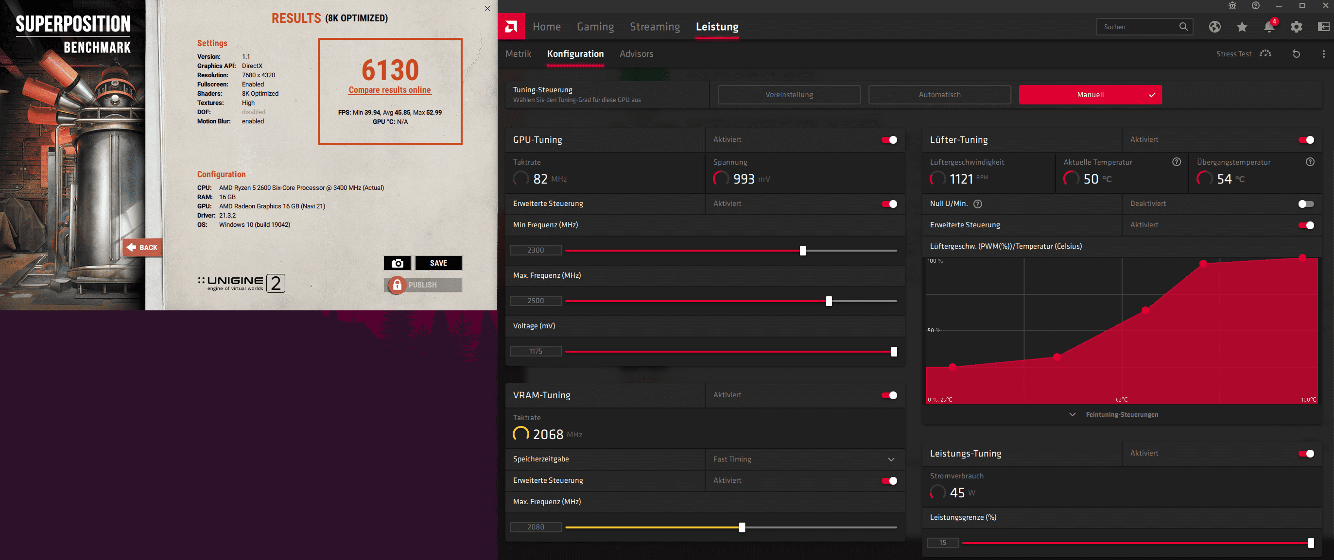Take screenshot with camera button in Superposition
Image resolution: width=1334 pixels, height=560 pixels.
pos(397,263)
